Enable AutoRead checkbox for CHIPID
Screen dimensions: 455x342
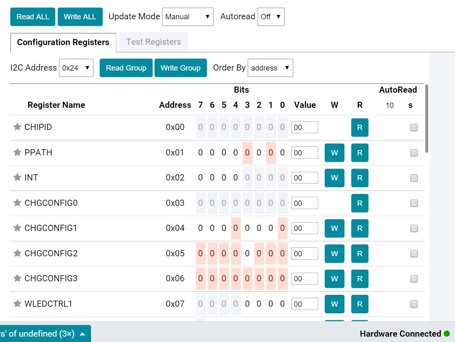click(414, 128)
